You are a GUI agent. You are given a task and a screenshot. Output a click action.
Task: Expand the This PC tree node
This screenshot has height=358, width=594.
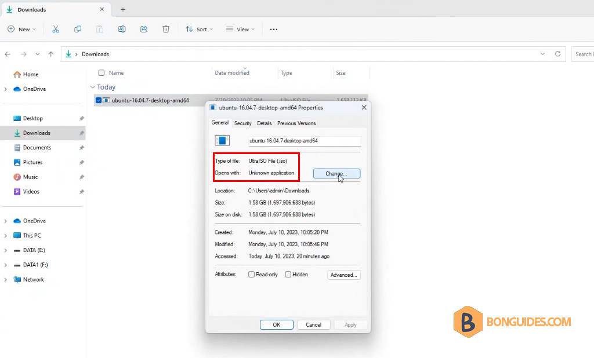click(5, 235)
